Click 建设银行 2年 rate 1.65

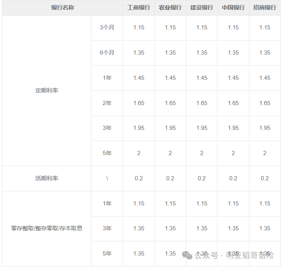click(202, 103)
